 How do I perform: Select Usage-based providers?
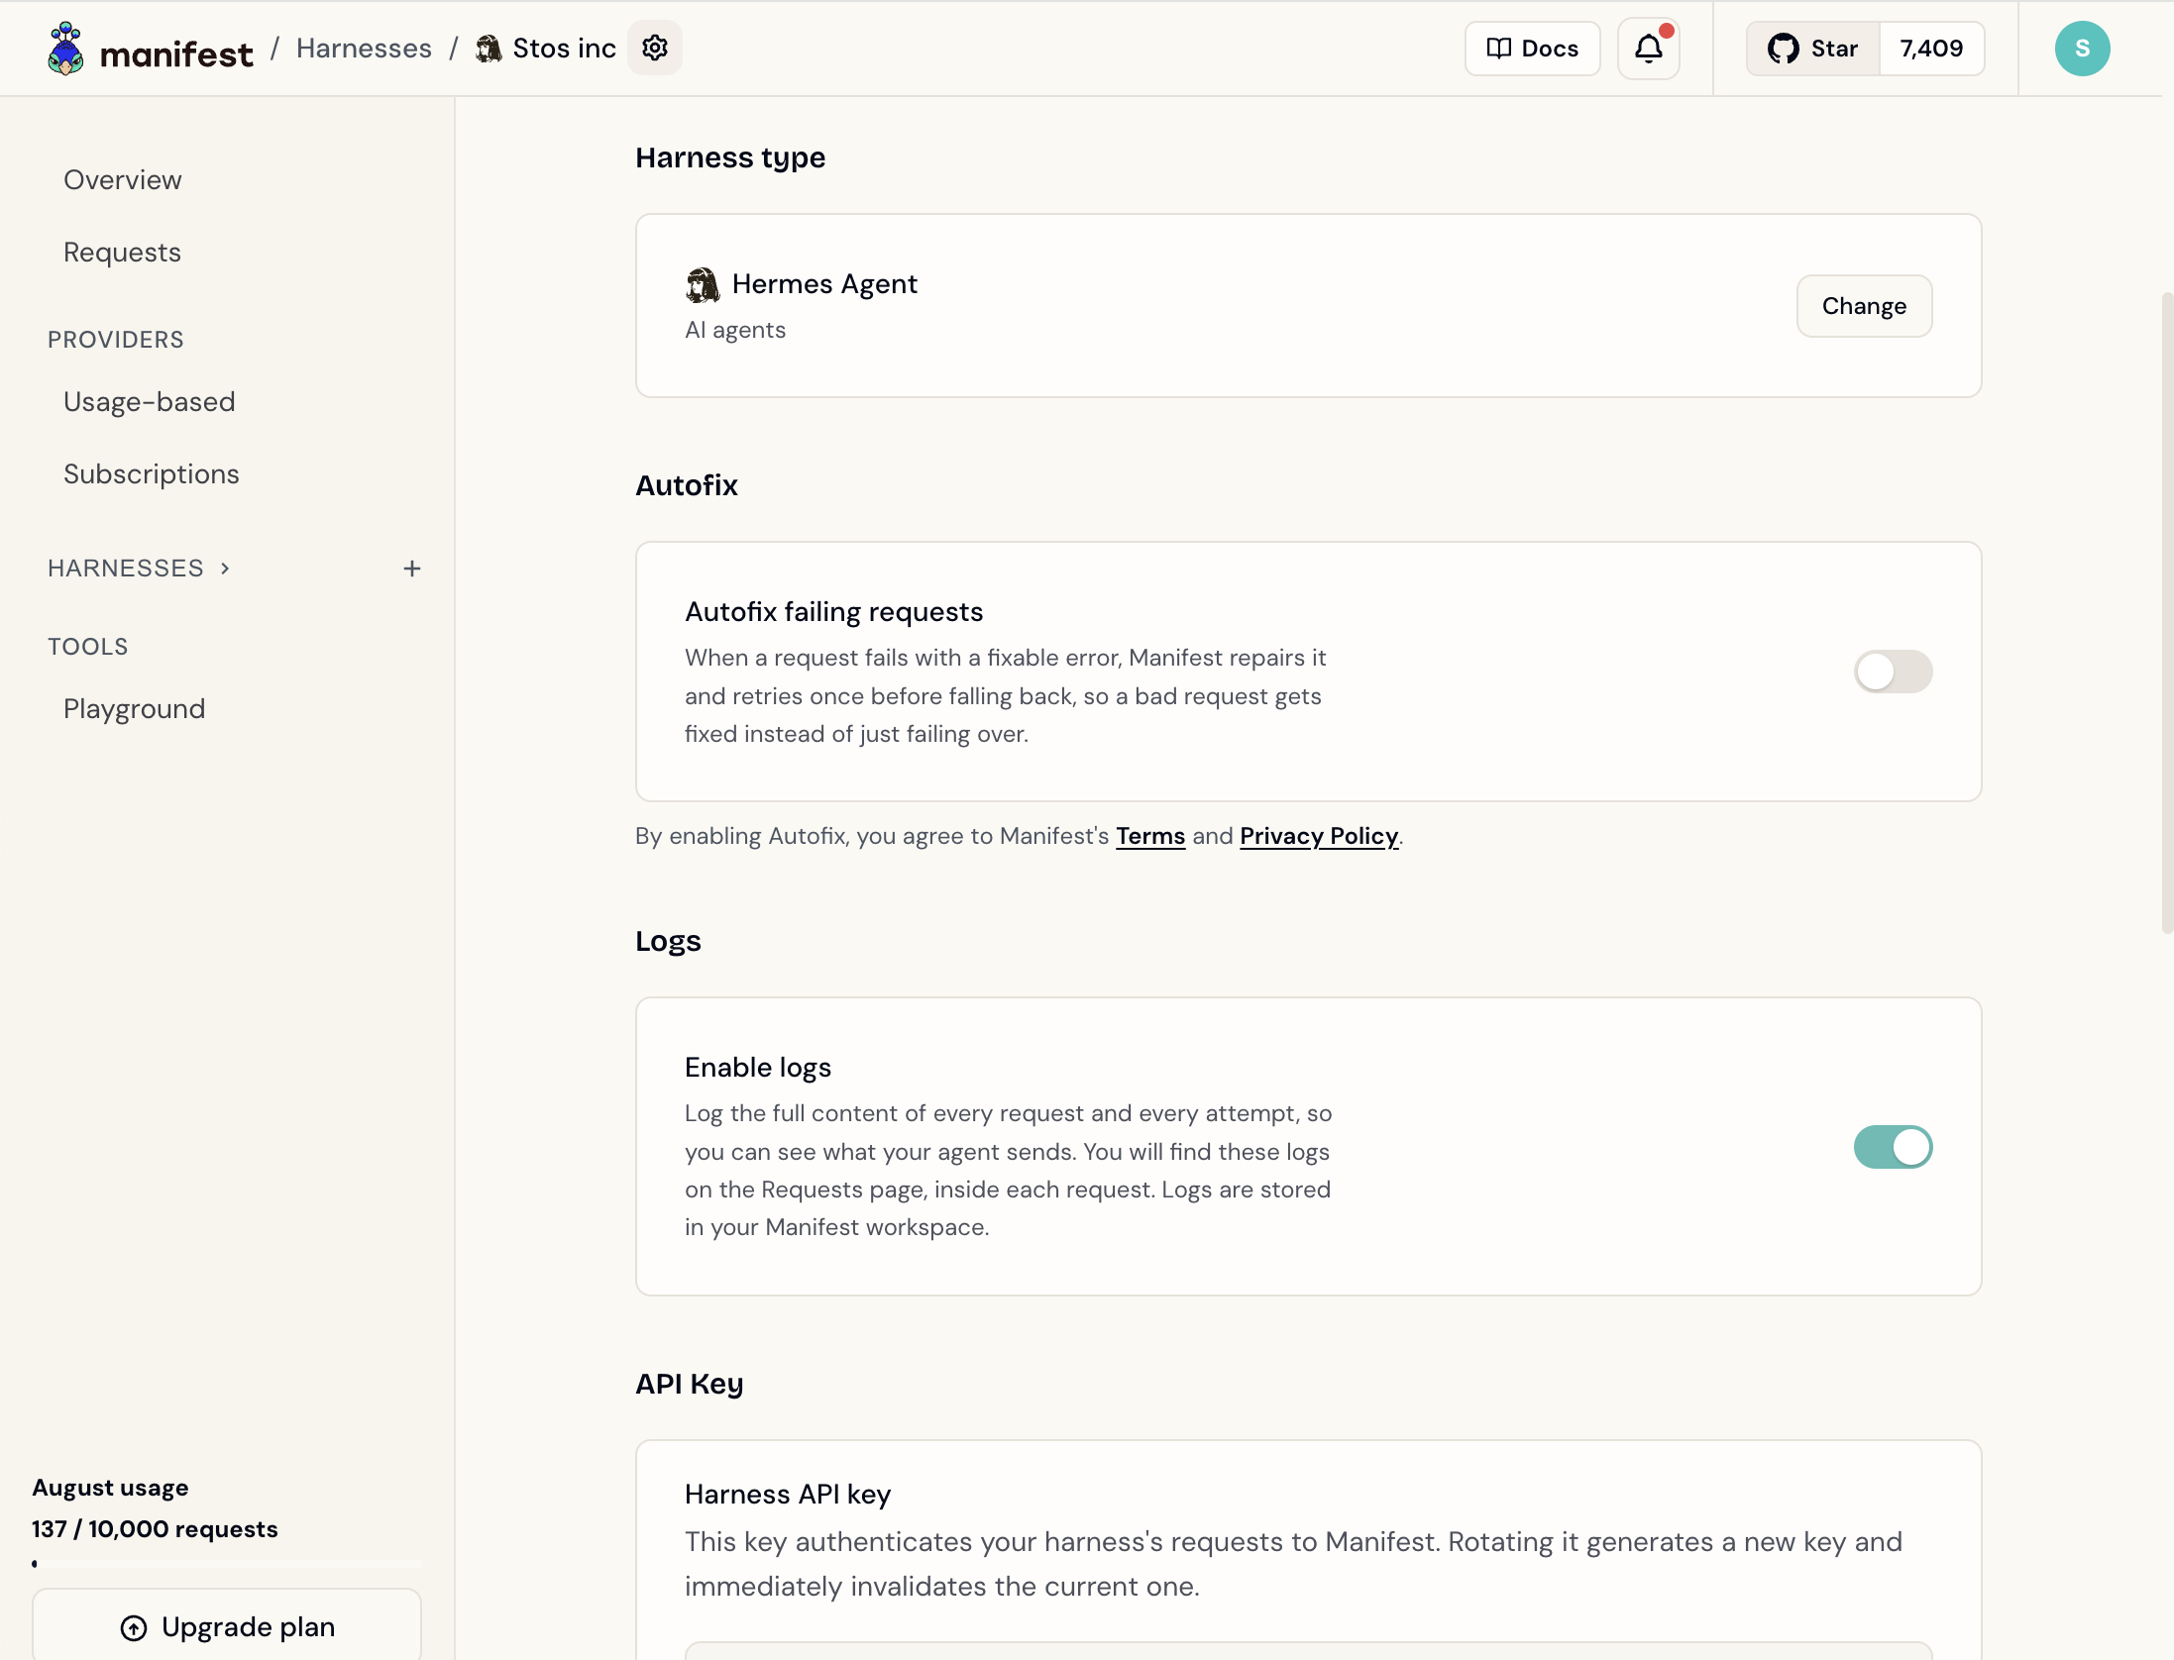pyautogui.click(x=150, y=402)
